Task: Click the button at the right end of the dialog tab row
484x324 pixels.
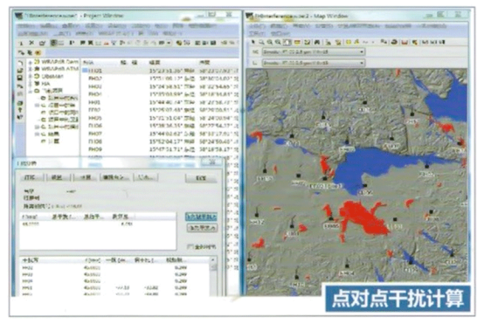Action: pyautogui.click(x=201, y=178)
